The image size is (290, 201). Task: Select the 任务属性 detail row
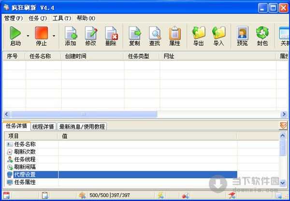(121, 182)
